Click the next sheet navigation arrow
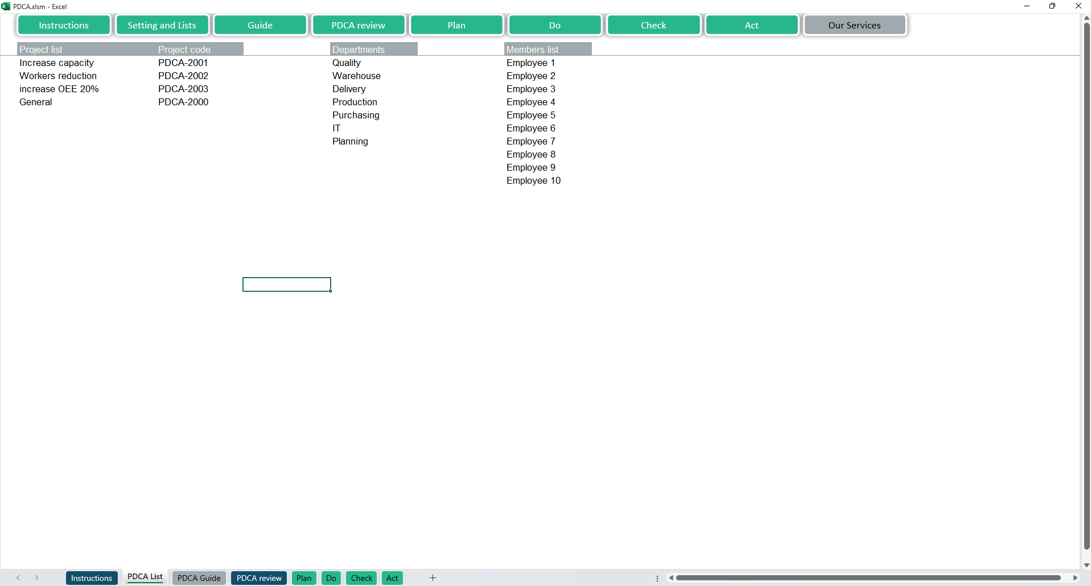 (36, 578)
